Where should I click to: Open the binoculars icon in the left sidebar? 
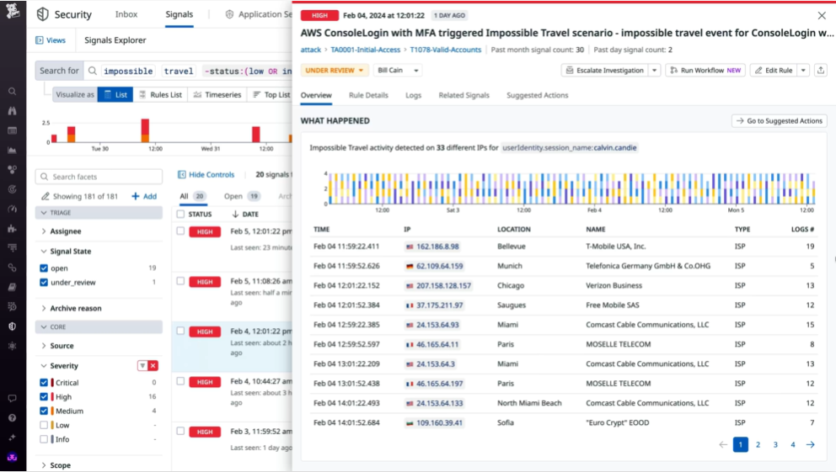pos(13,111)
